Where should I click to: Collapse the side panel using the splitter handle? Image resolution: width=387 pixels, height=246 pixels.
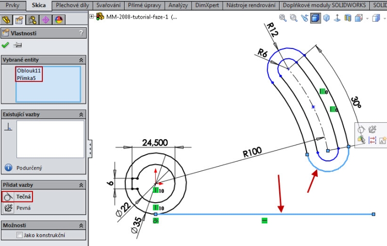coord(90,149)
